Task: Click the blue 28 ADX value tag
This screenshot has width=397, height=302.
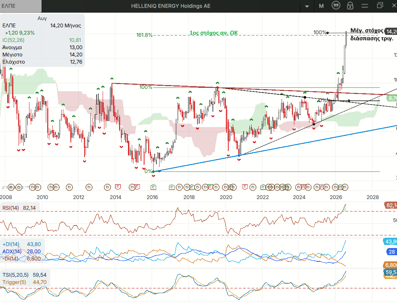Action: pos(392,252)
